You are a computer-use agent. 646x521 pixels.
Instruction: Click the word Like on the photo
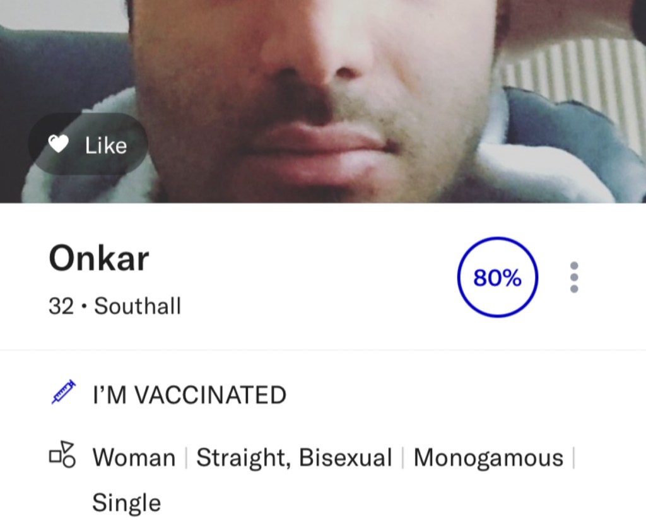coord(106,146)
